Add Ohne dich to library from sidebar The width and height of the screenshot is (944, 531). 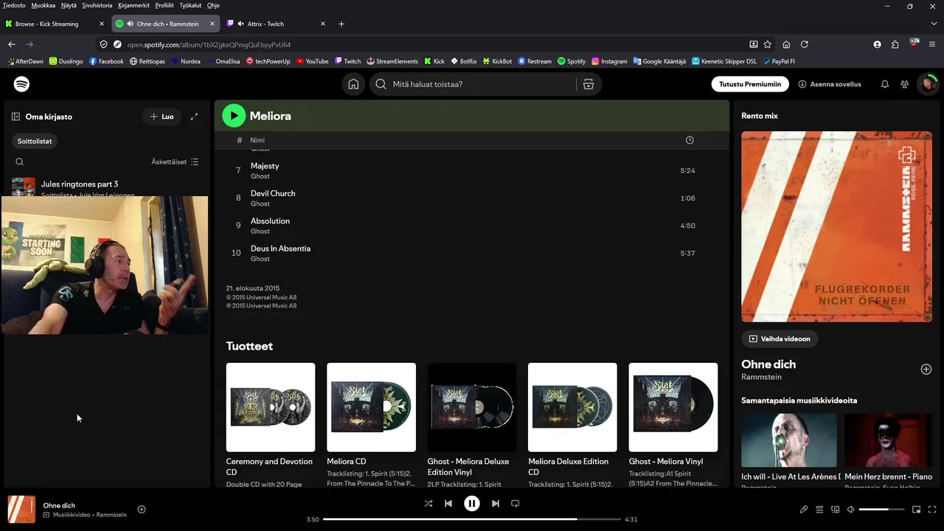(x=926, y=369)
